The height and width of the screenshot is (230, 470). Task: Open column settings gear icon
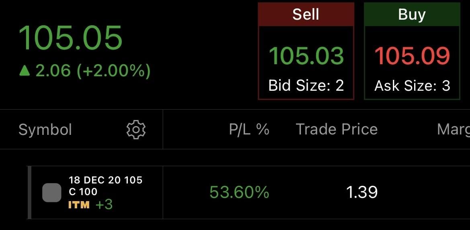click(136, 130)
